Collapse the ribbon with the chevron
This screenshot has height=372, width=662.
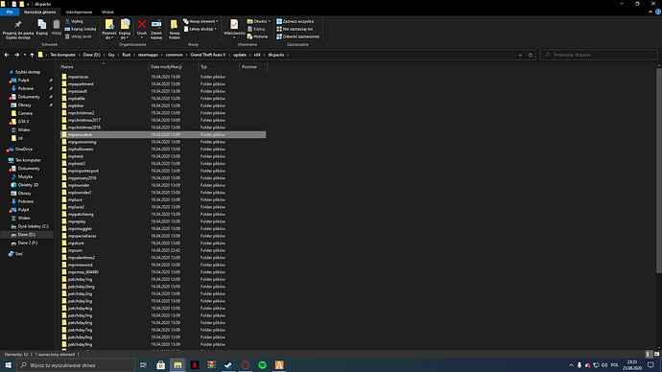pos(650,12)
